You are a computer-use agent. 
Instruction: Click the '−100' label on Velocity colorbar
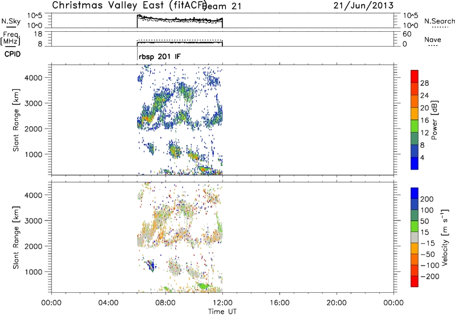(x=430, y=266)
